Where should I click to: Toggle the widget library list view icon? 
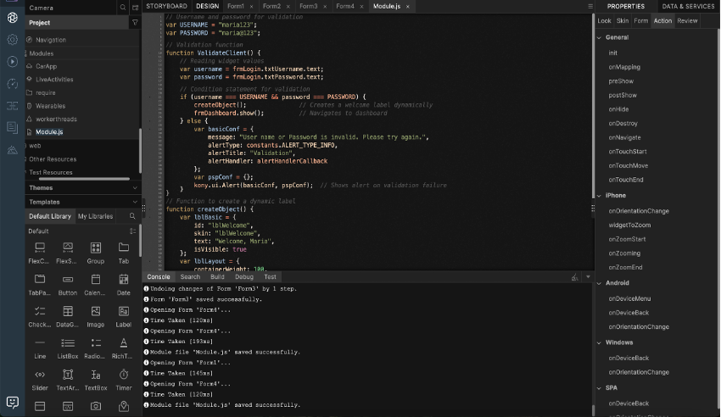coord(133,231)
